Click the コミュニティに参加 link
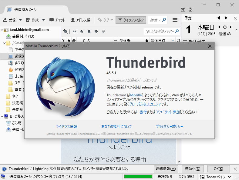Screen dimensions: 239x180 coord(167,112)
